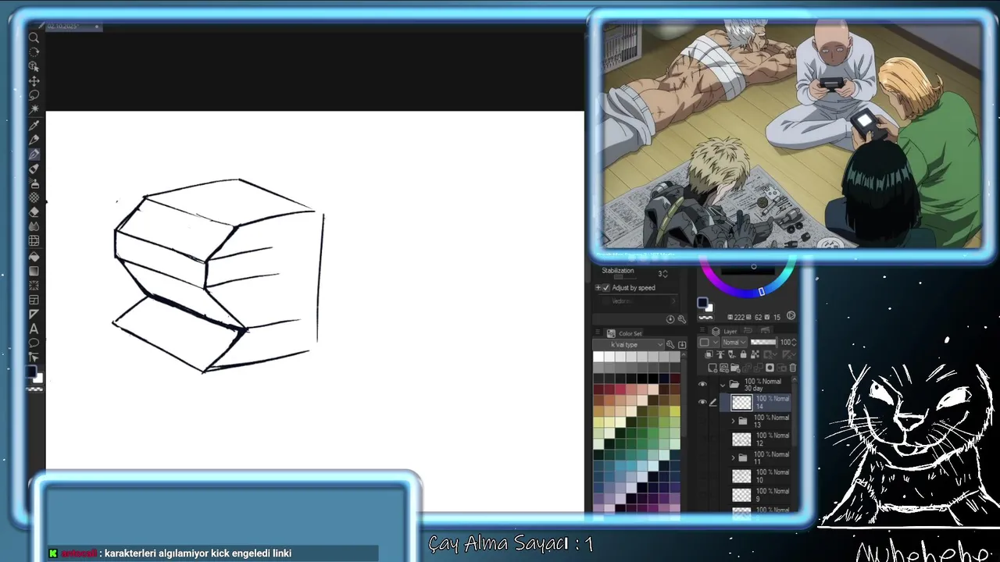Screen dimensions: 1000x562
Task: Click the sub background color swatch
Action: (x=709, y=308)
